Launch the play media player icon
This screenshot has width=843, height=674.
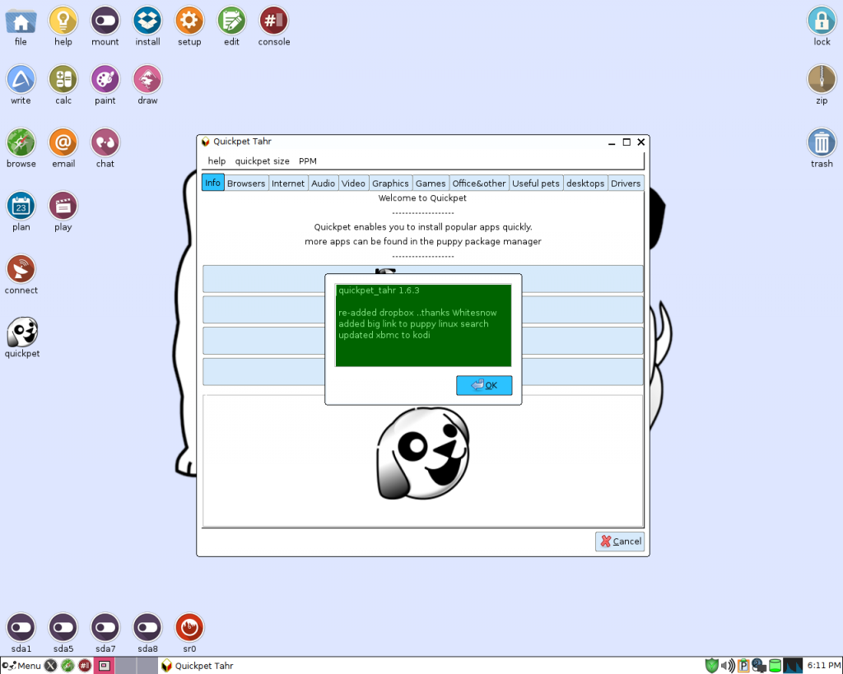63,206
